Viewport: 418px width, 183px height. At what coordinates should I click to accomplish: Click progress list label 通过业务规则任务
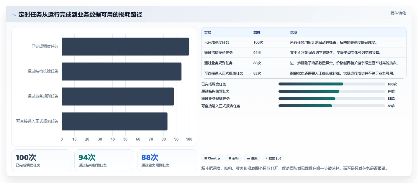click(x=216, y=99)
